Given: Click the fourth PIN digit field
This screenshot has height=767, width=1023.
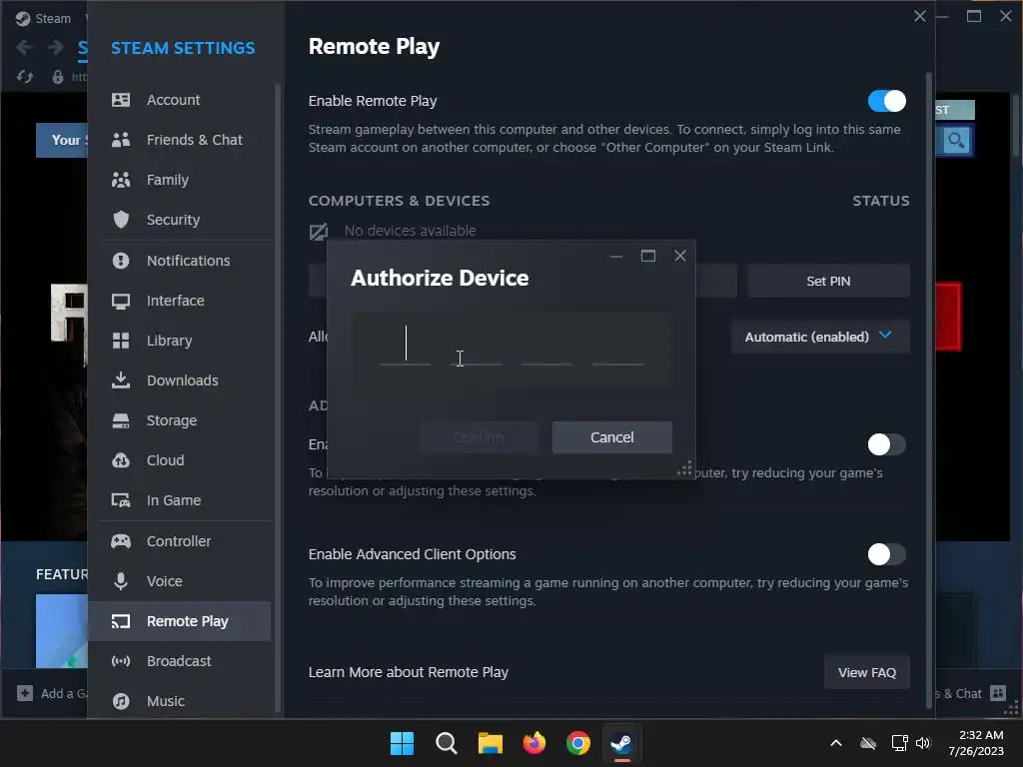Looking at the screenshot, I should pyautogui.click(x=617, y=347).
